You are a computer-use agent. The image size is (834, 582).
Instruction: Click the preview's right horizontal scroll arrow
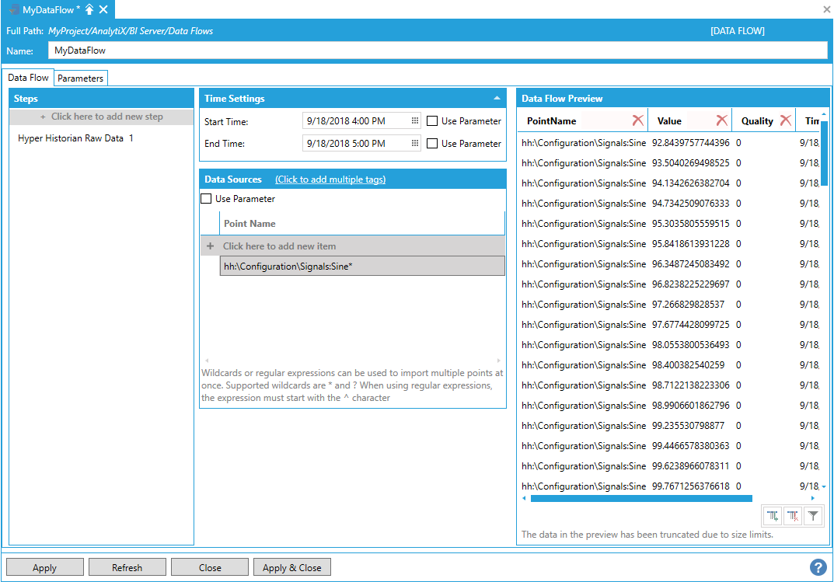[x=813, y=499]
